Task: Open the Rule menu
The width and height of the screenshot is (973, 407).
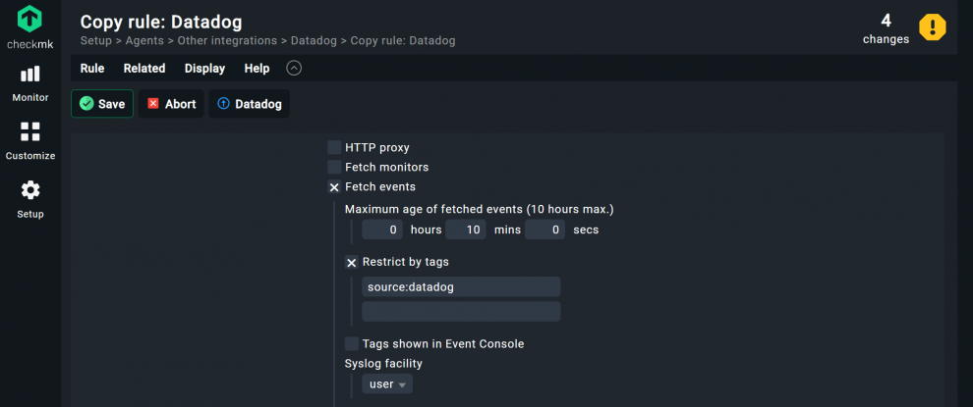Action: click(92, 68)
